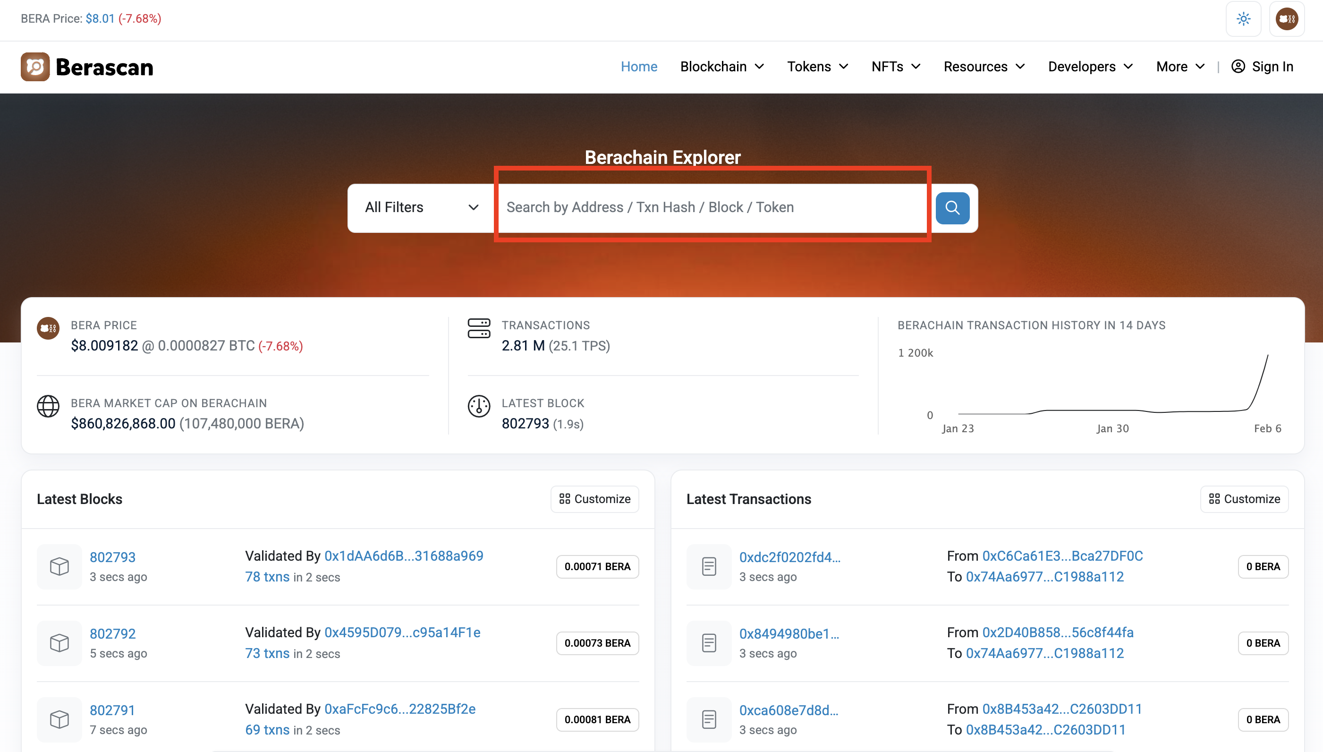Click the Berascan logo

coord(87,67)
